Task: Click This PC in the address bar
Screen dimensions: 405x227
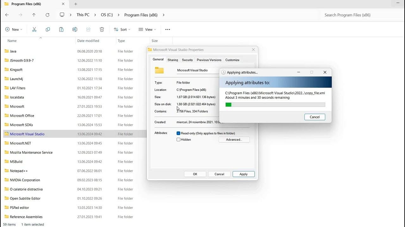Action: 83,15
